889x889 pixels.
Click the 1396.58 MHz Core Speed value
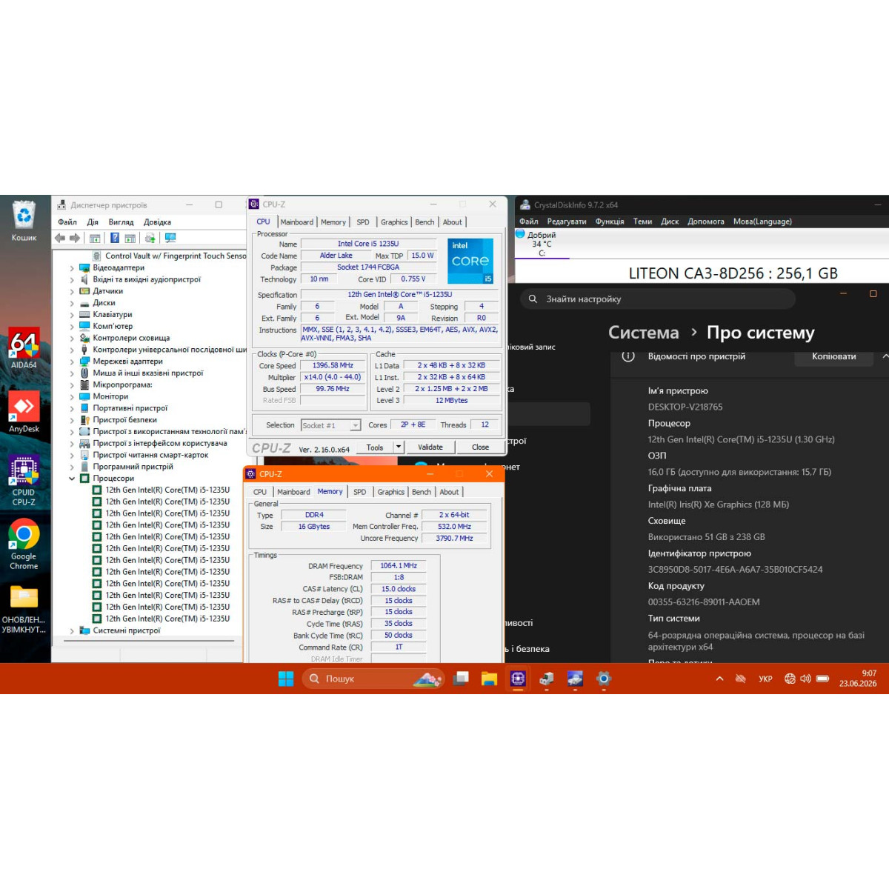pyautogui.click(x=333, y=365)
